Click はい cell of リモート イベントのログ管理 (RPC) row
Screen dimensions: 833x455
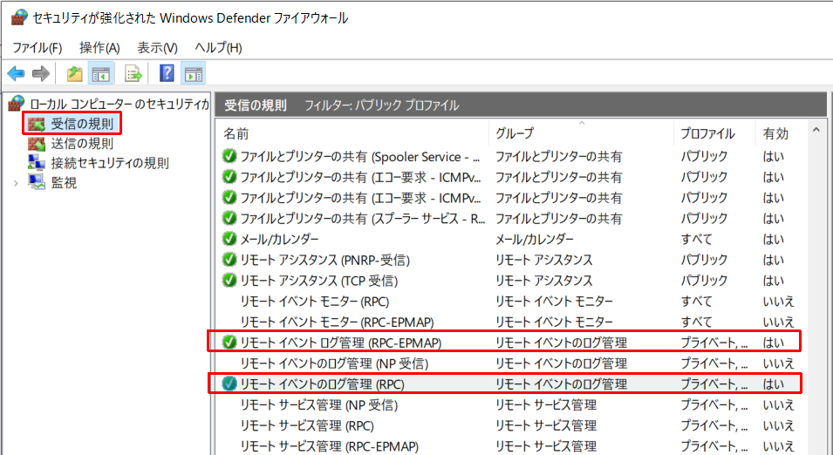[x=773, y=384]
